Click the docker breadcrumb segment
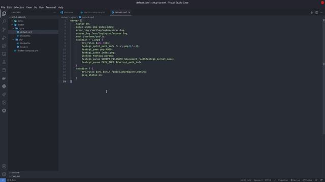This screenshot has height=182, width=325. tap(64, 17)
